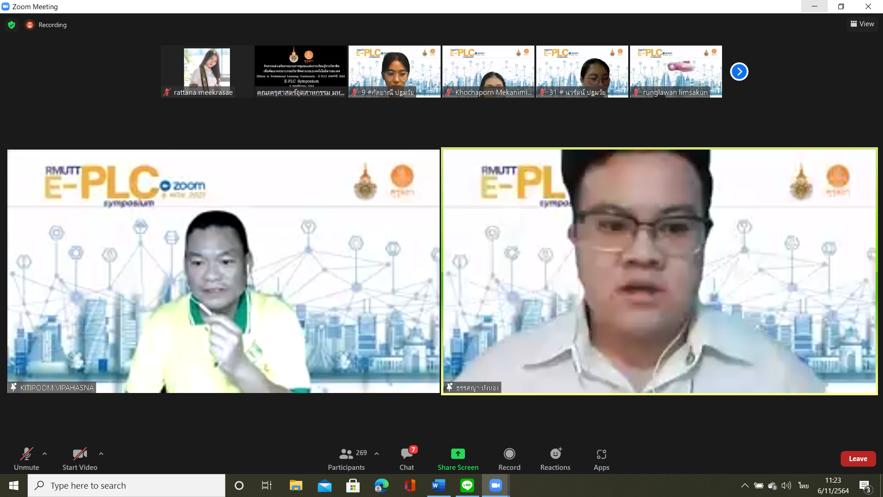Open volume control in system tray
This screenshot has width=883, height=497.
click(x=786, y=485)
